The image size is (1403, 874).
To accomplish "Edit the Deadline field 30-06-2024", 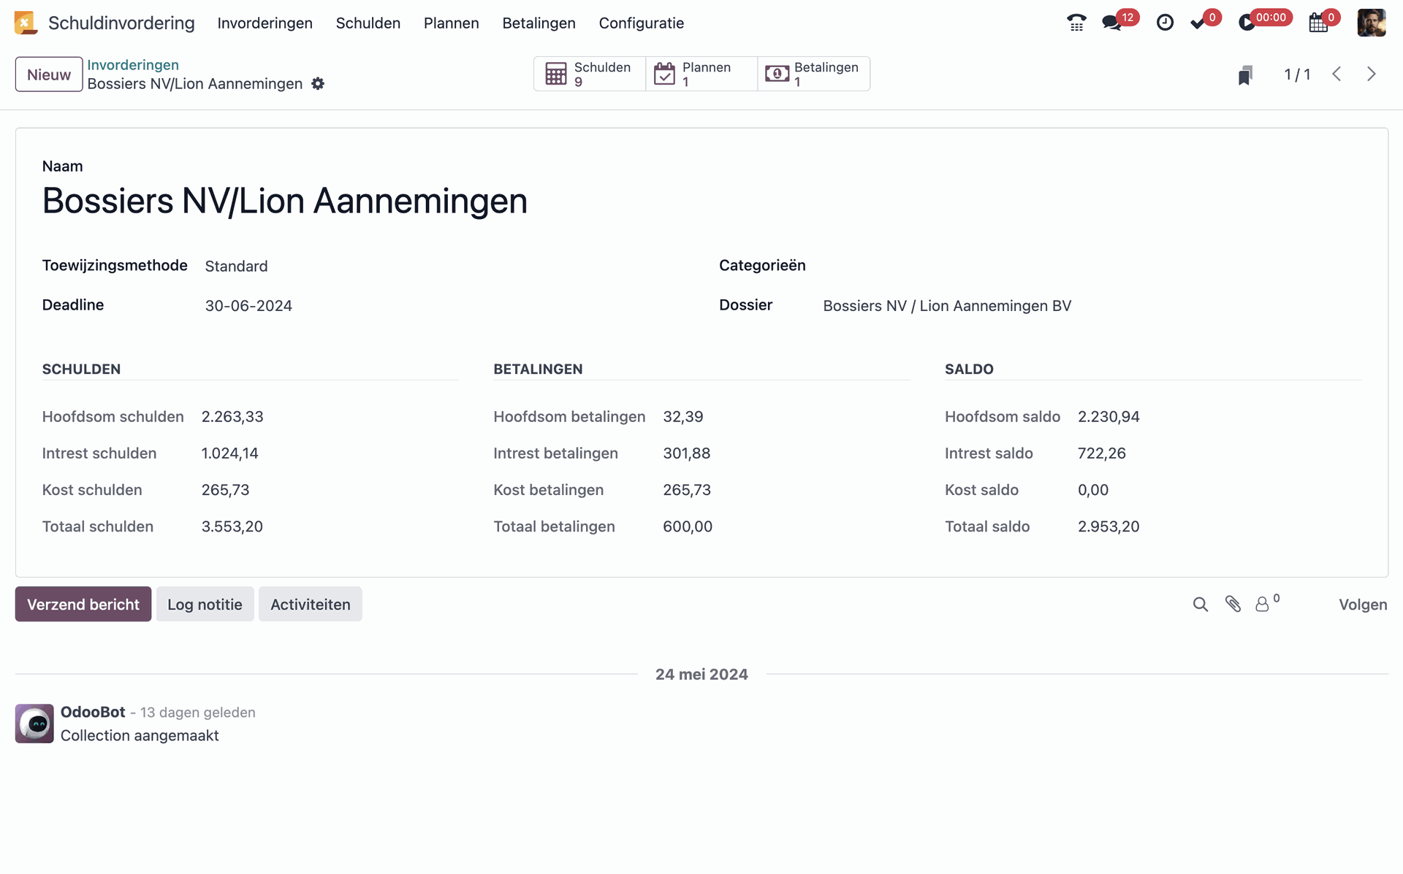I will [x=248, y=306].
